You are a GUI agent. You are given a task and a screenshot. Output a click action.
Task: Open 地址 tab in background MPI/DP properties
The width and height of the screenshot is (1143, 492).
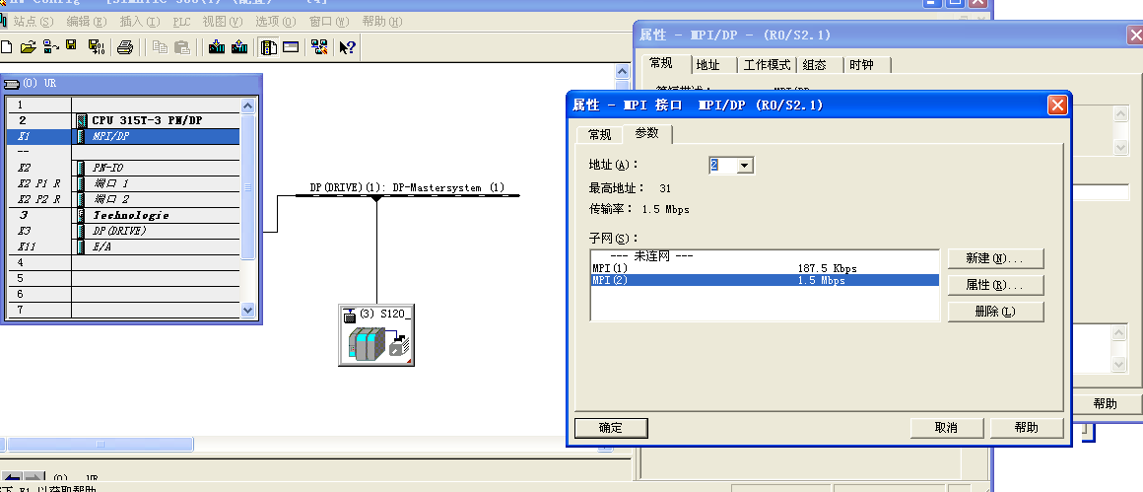tap(707, 65)
